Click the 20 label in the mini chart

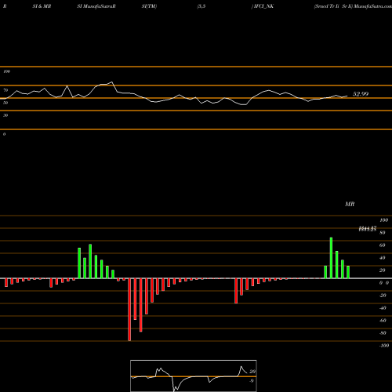[252, 372]
